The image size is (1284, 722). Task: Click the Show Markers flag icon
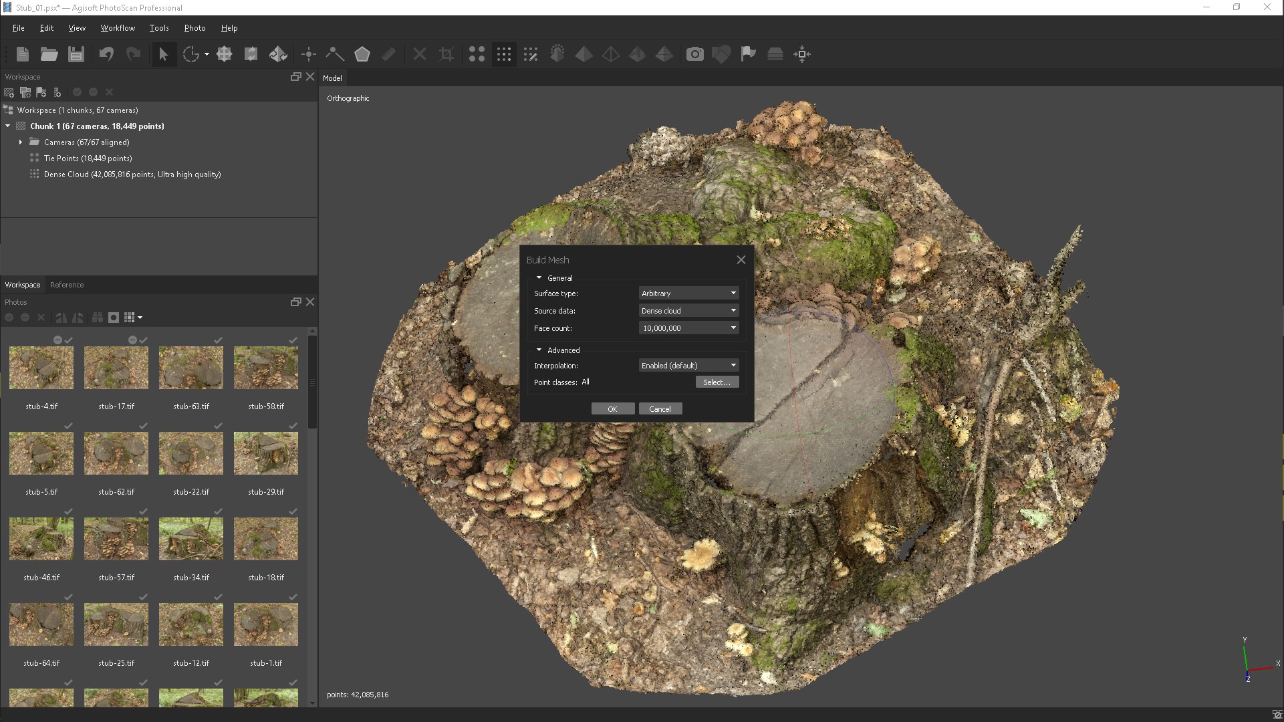point(748,54)
